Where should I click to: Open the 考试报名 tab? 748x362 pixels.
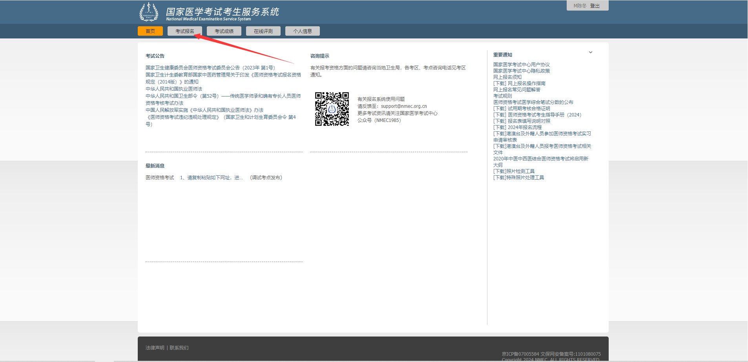click(x=184, y=31)
